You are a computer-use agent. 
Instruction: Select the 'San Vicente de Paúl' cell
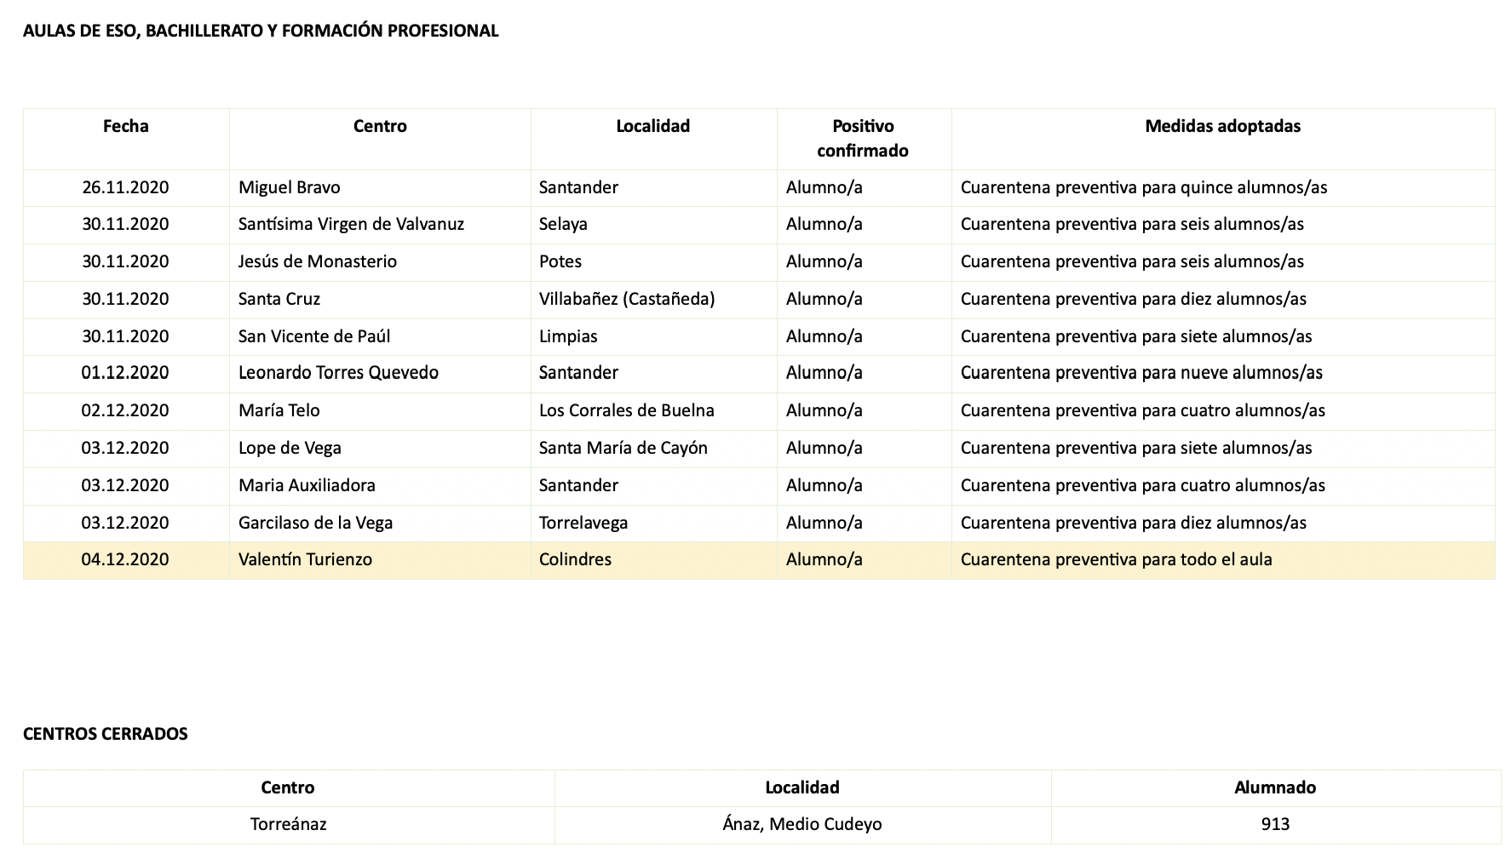click(314, 337)
